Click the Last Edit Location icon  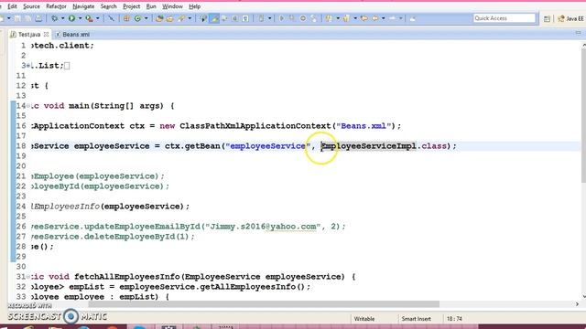click(364, 18)
